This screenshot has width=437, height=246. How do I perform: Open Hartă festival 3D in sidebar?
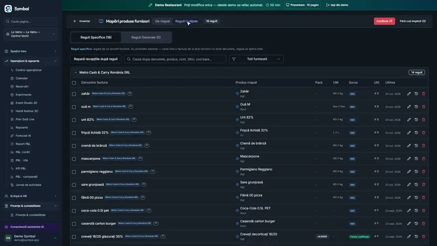(27, 111)
